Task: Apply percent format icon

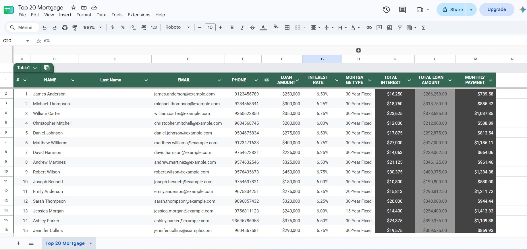Action: (x=123, y=27)
